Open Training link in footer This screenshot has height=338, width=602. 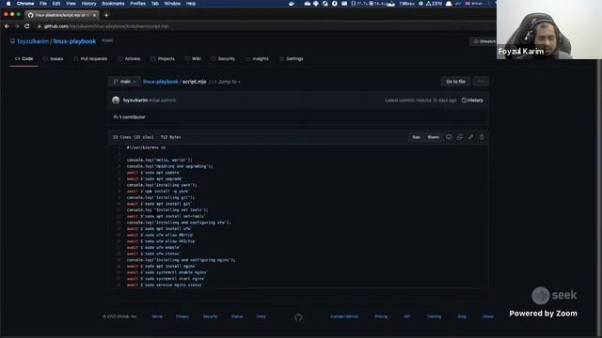(435, 316)
